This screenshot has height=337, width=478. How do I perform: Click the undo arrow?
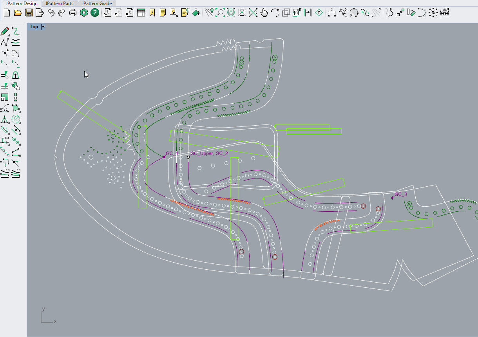tap(51, 13)
